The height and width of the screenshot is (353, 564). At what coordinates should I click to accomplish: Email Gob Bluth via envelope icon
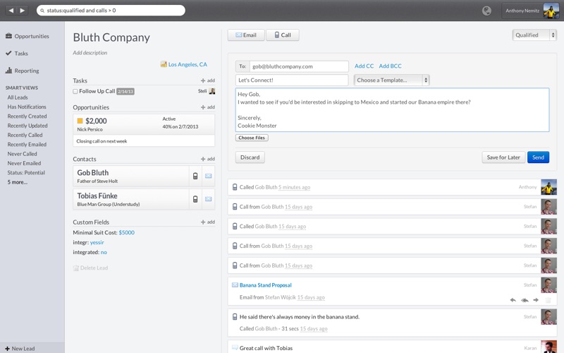[208, 176]
